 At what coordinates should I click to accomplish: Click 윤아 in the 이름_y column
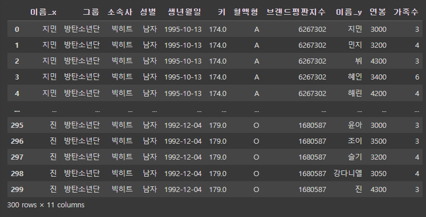[355, 125]
